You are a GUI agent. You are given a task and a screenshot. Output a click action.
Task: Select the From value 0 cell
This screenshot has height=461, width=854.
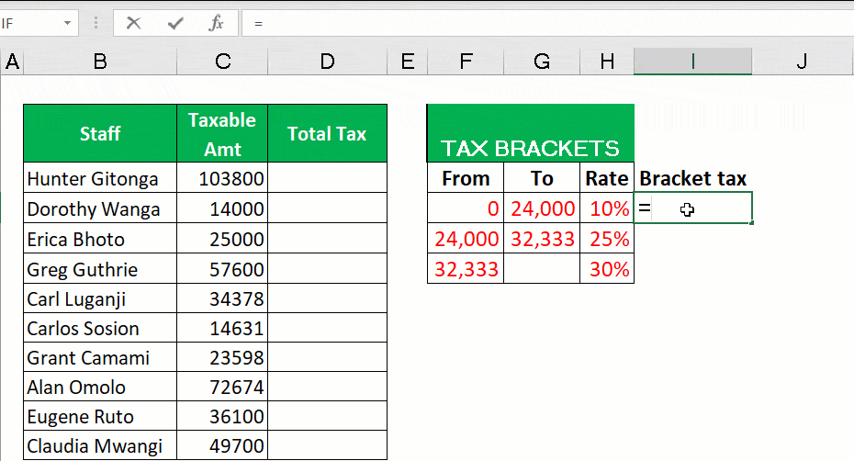[x=466, y=208]
